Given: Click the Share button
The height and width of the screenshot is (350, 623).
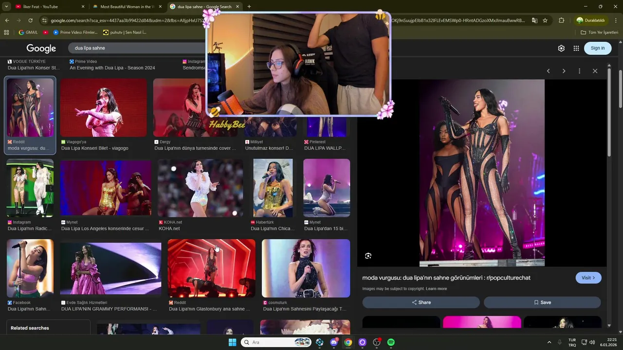Looking at the screenshot, I should tap(421, 302).
